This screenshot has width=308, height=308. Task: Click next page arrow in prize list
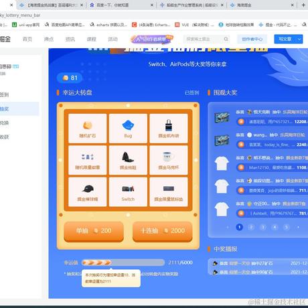[x=298, y=227]
